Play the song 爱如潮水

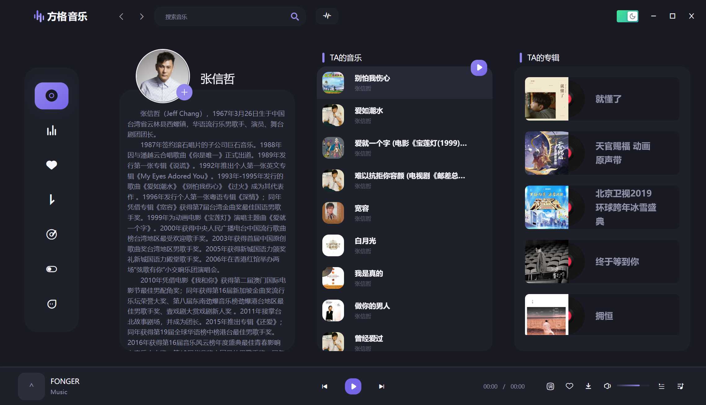404,115
